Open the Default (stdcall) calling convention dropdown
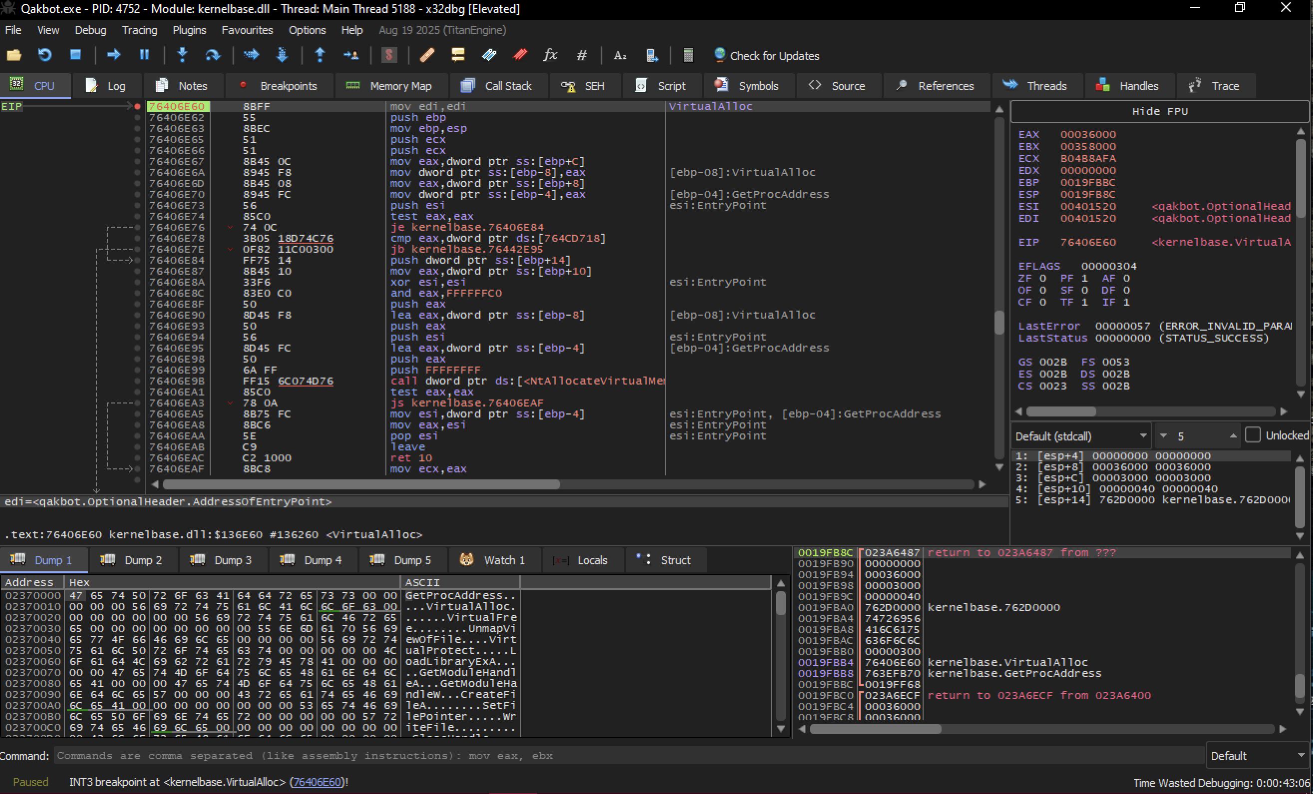Screen dimensions: 1313x794 click(x=1081, y=436)
